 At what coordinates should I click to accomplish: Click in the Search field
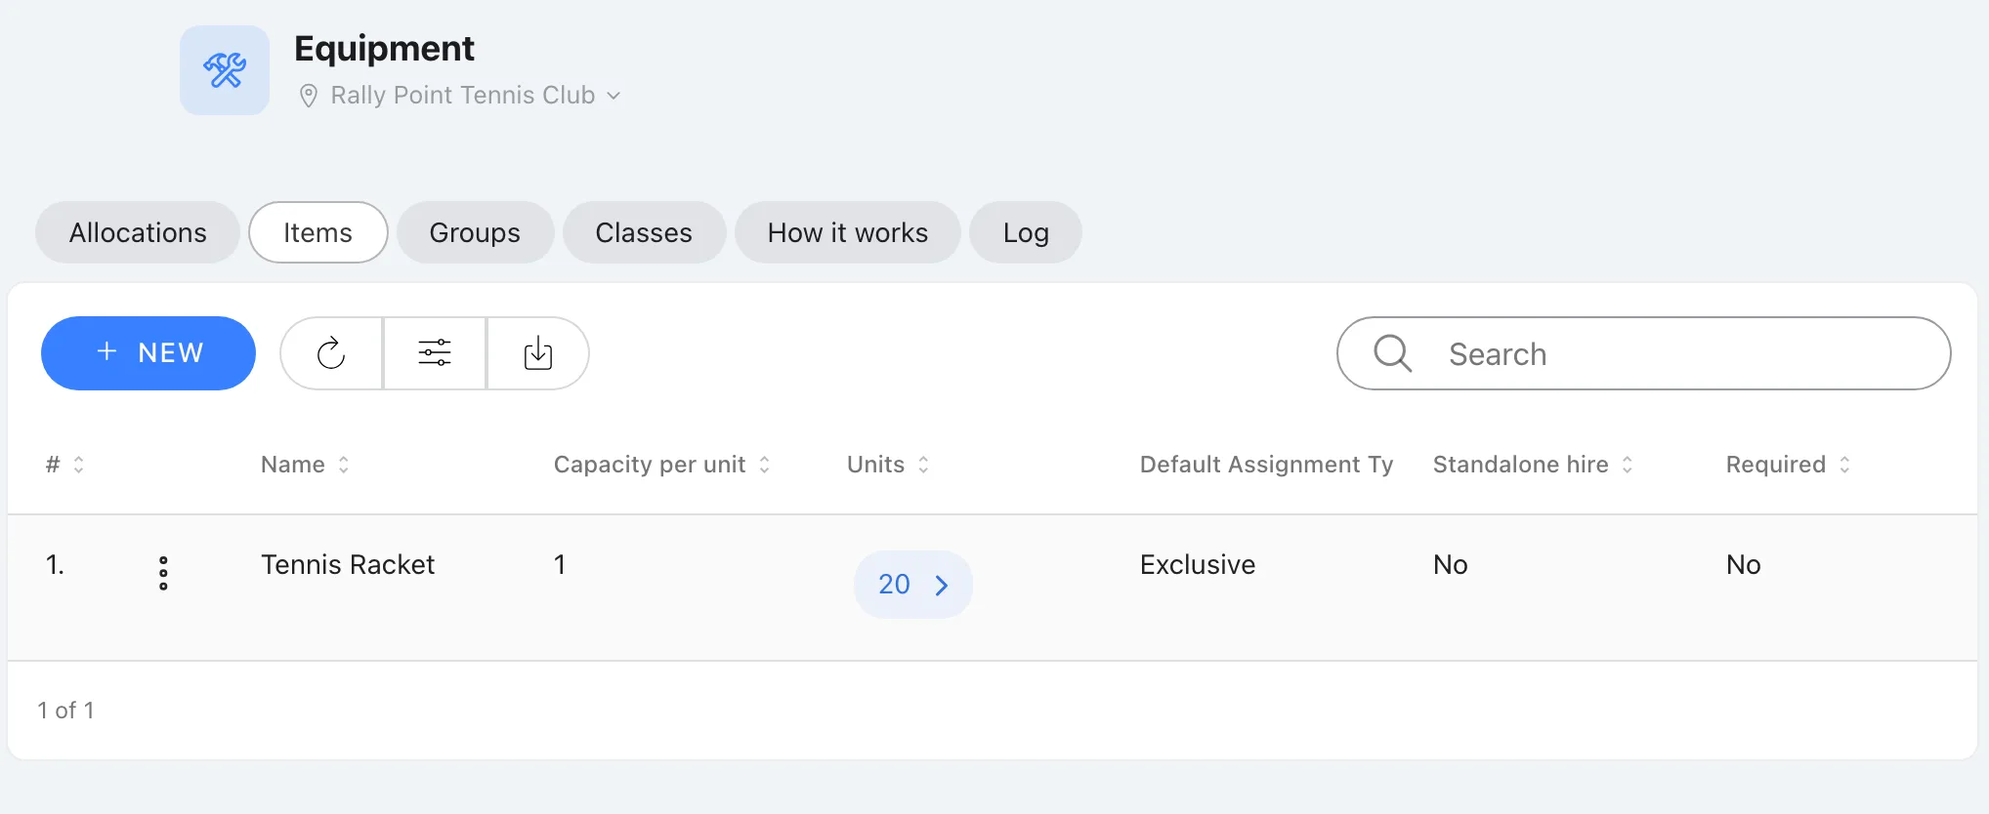tap(1644, 353)
